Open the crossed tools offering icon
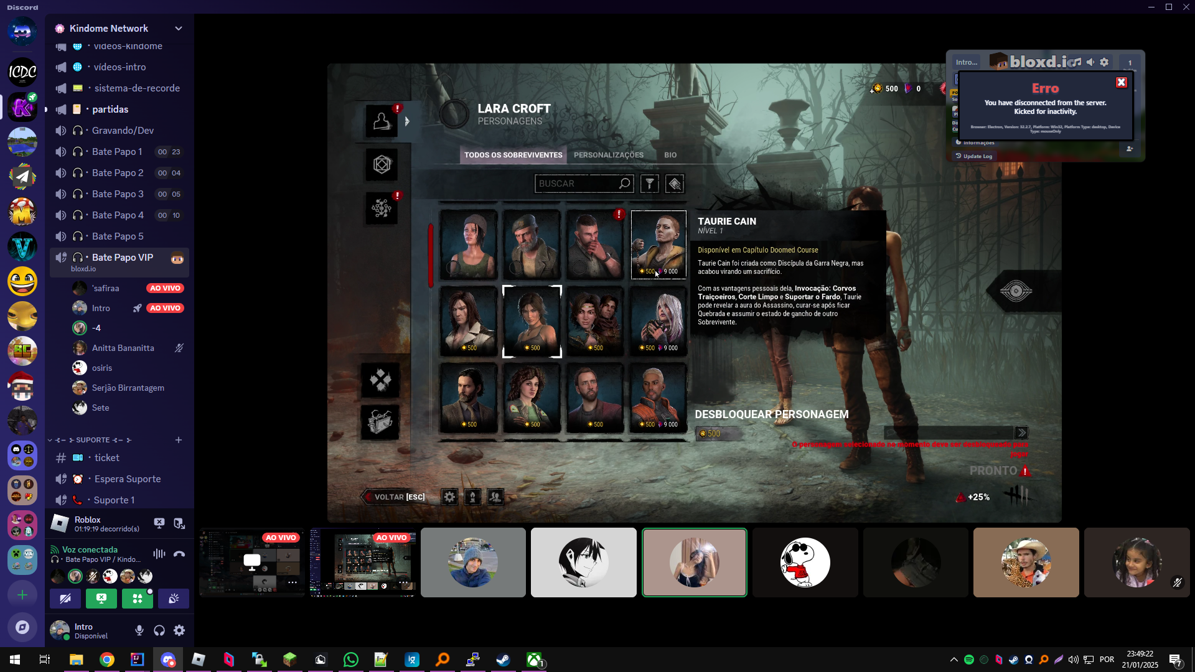Viewport: 1195px width, 672px height. [x=380, y=380]
